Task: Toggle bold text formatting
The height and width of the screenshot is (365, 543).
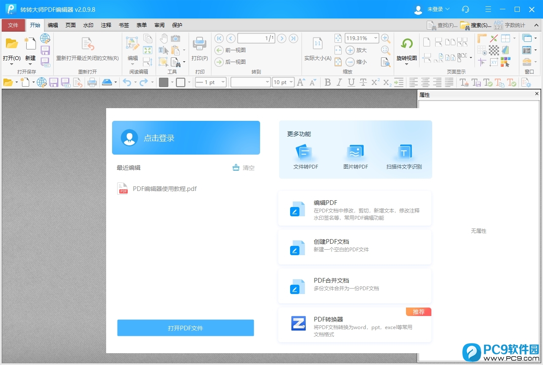Action: (x=327, y=82)
